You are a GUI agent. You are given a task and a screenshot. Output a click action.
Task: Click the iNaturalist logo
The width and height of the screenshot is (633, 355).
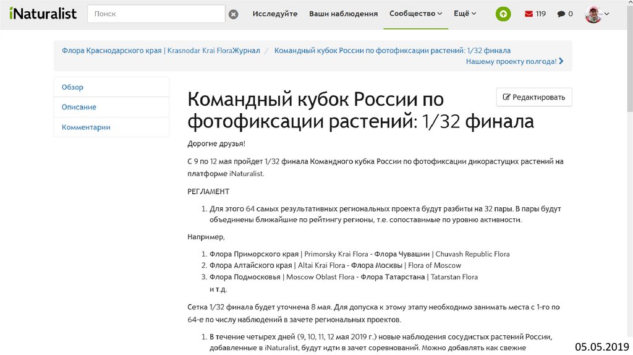click(x=43, y=14)
